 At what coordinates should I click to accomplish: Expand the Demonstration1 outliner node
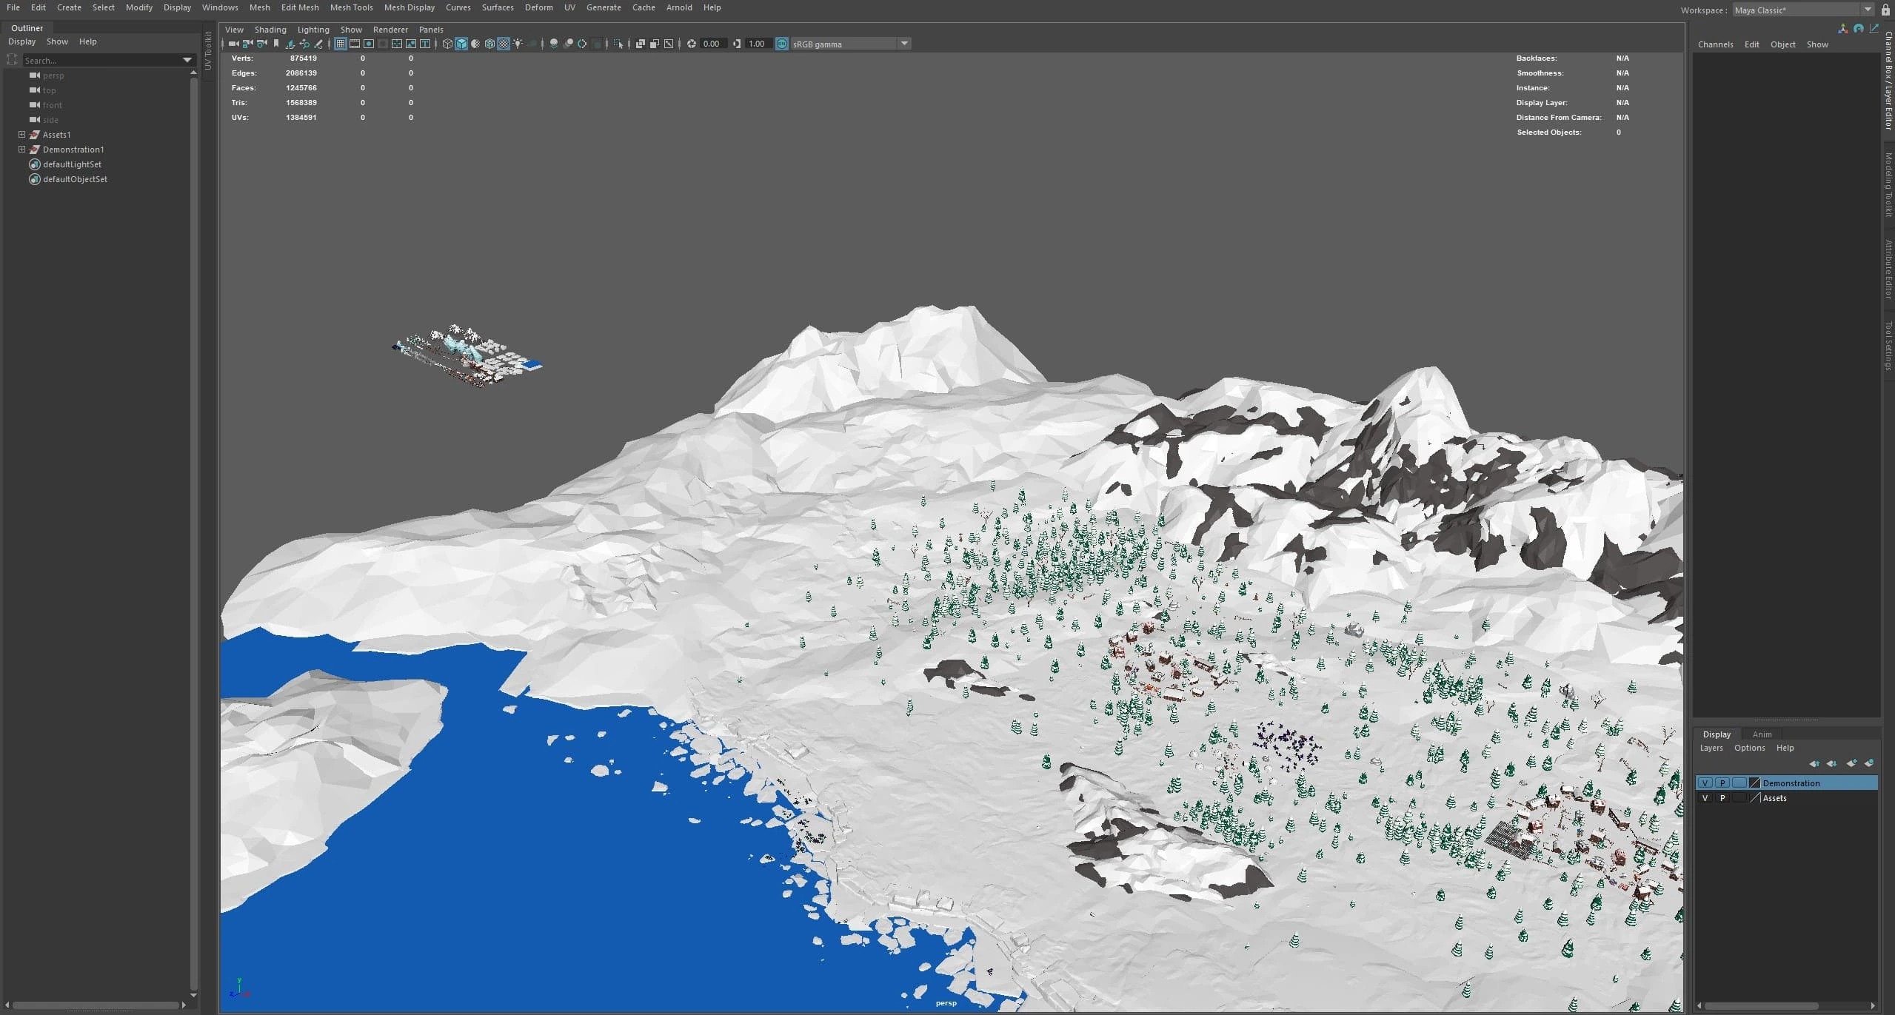click(22, 150)
